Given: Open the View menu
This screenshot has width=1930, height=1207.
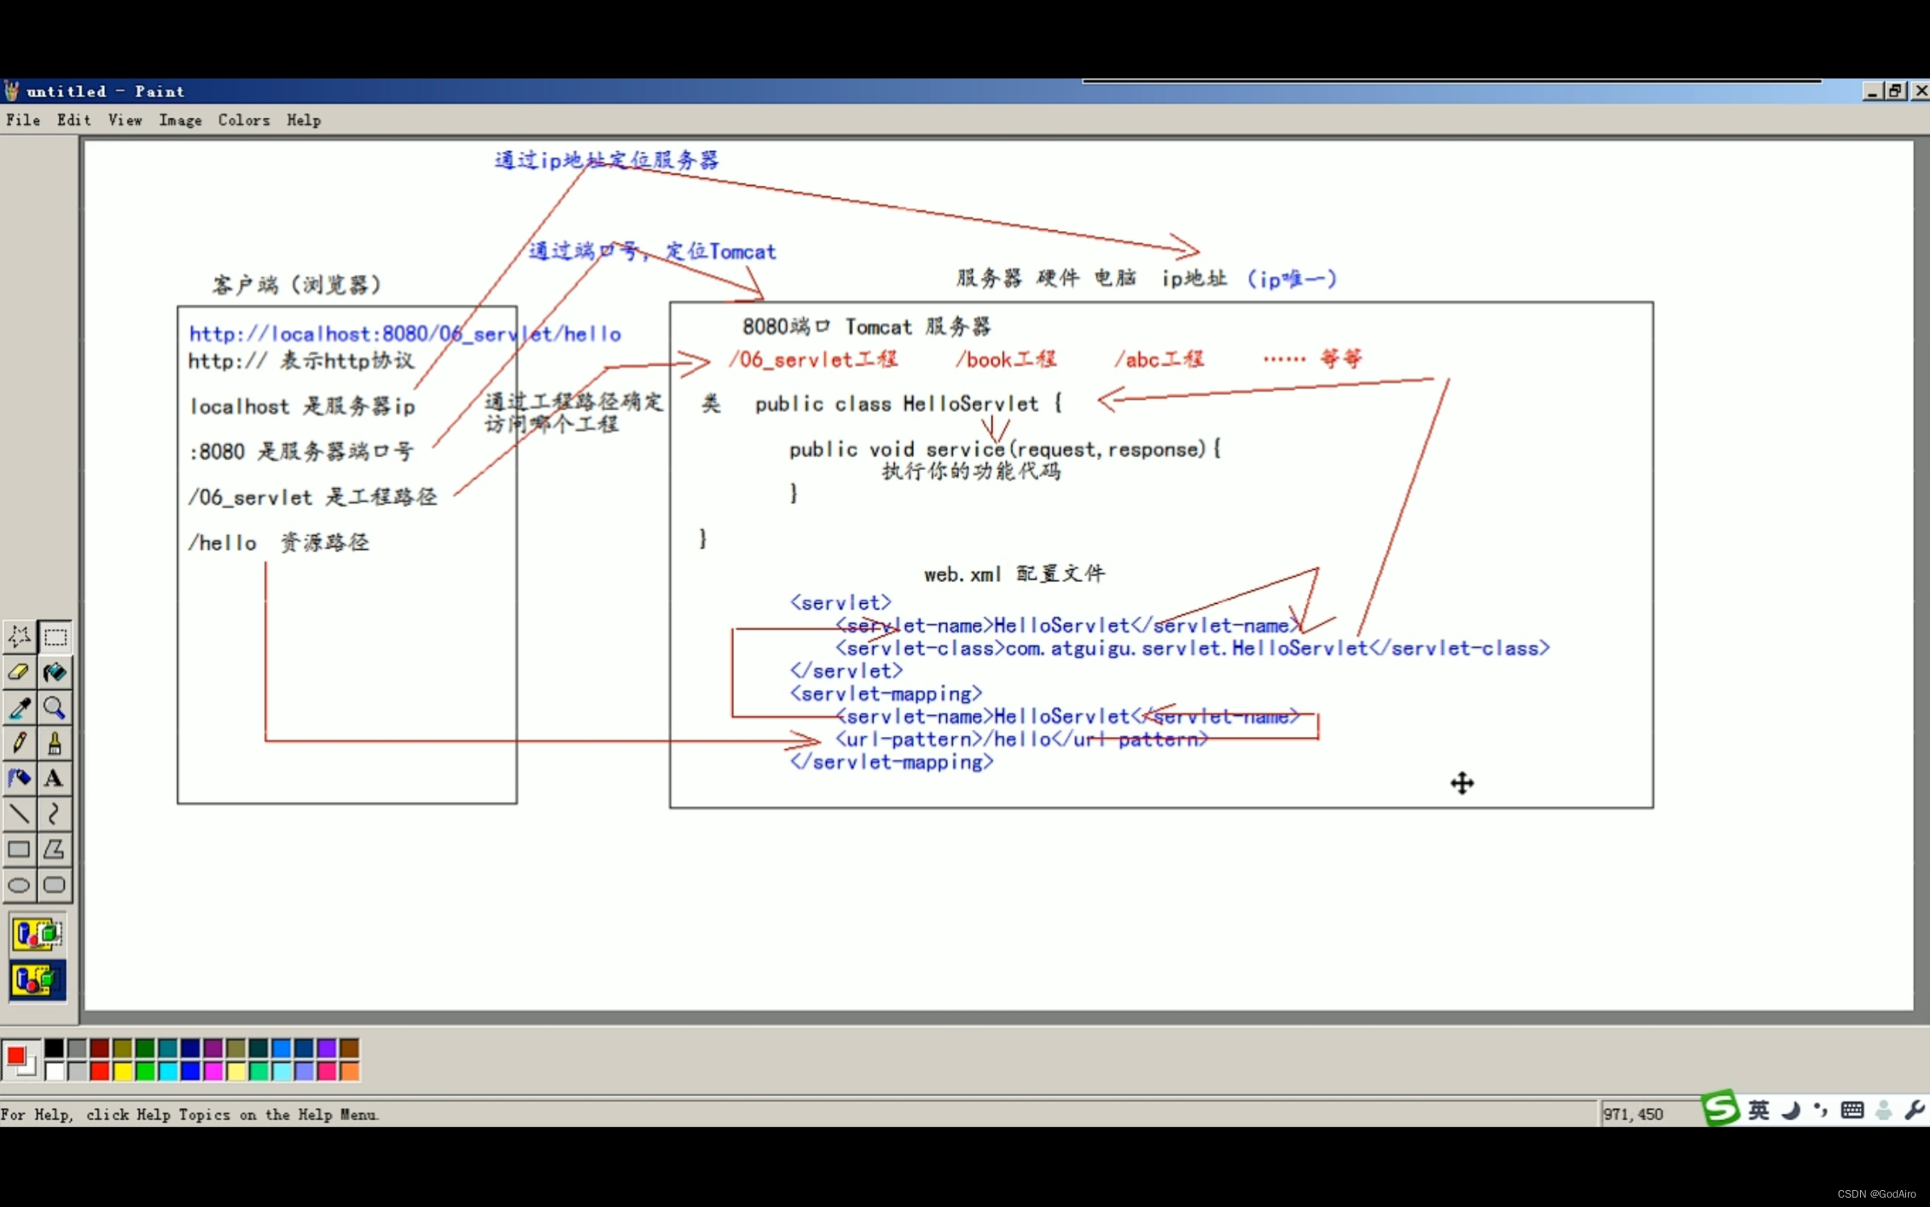Looking at the screenshot, I should click(x=125, y=120).
